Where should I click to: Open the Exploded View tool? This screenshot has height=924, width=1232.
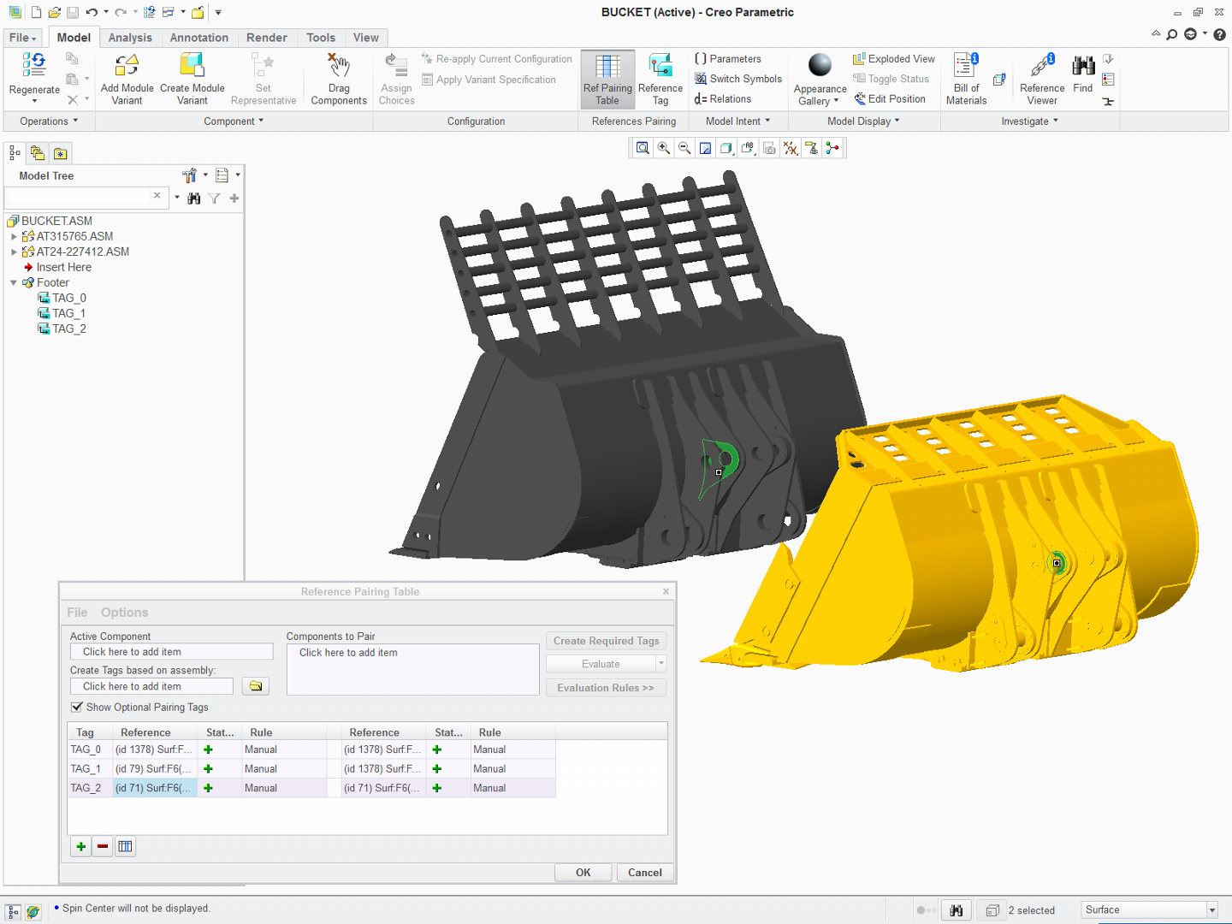pos(893,58)
